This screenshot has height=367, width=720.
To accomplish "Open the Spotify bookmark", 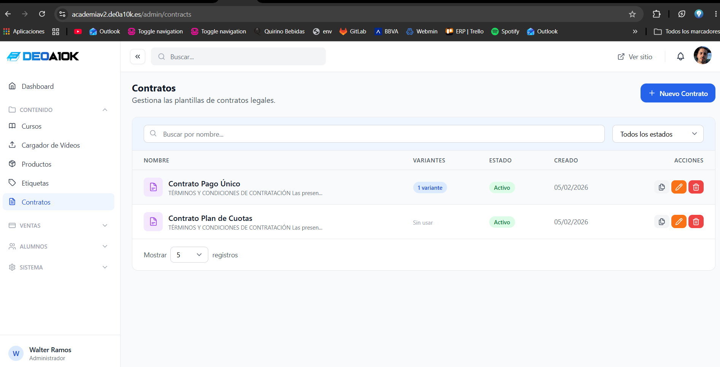I will click(505, 32).
